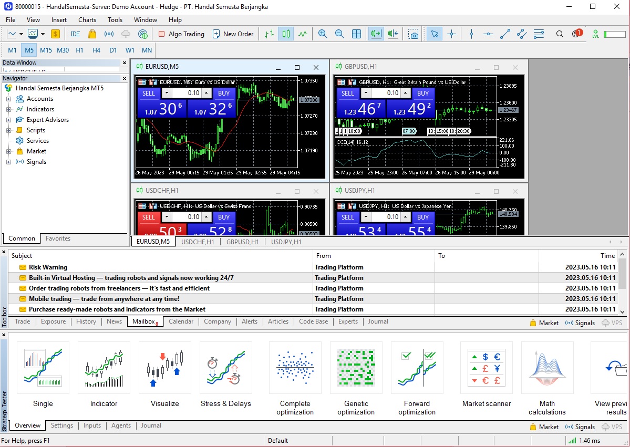Click BUY on the USDJPY chart
Screen dimensions: 630x447
click(x=423, y=217)
